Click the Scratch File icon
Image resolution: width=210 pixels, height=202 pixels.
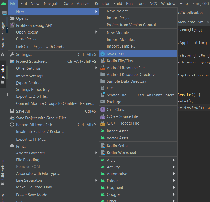point(103,95)
